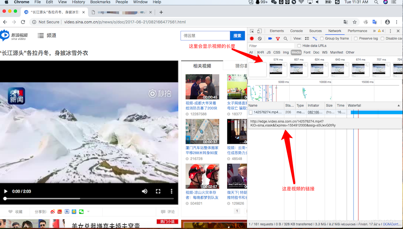Expand the overflow panels chevron in DevTools
This screenshot has height=229, width=403.
(374, 30)
